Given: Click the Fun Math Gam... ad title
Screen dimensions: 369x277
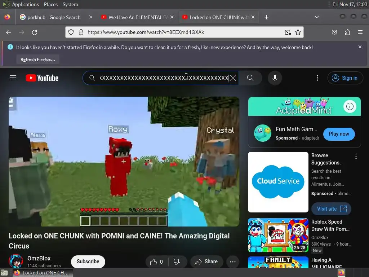Looking at the screenshot, I should (296, 129).
